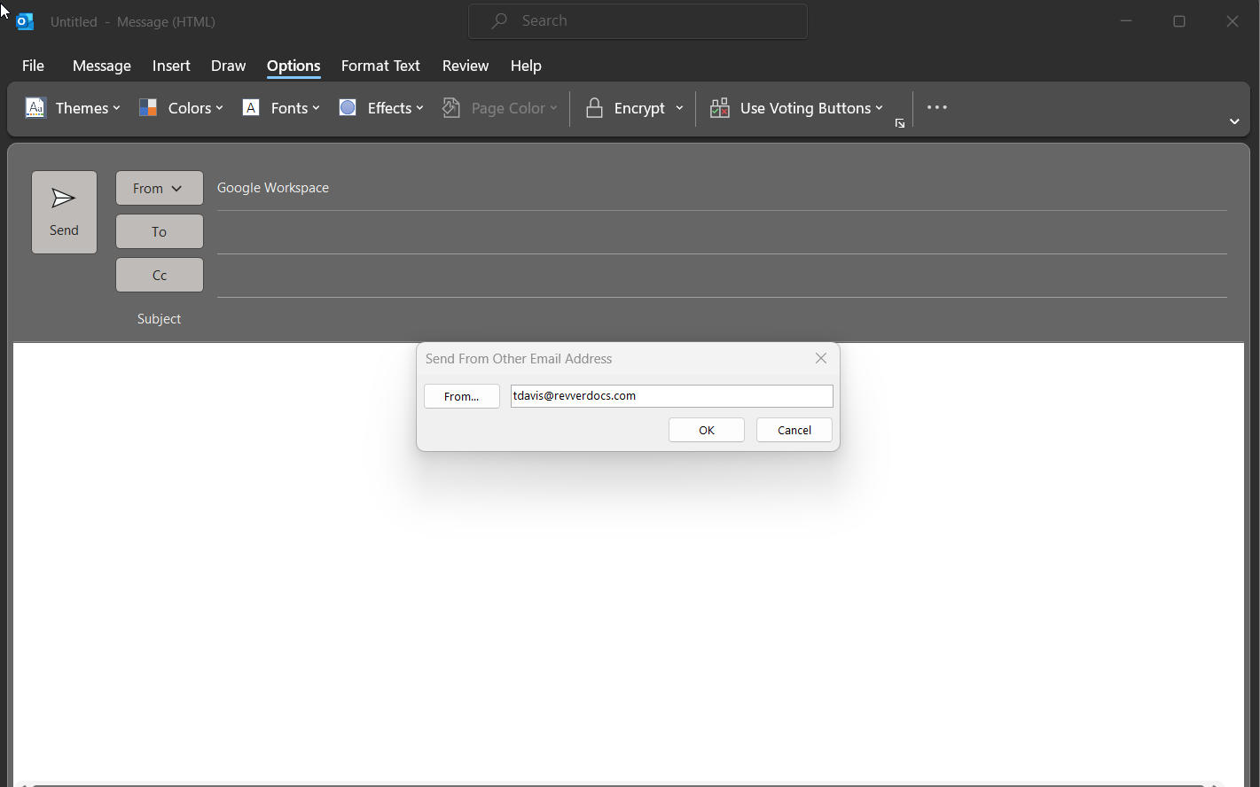Select the Options tab
1260x787 pixels.
(x=293, y=66)
